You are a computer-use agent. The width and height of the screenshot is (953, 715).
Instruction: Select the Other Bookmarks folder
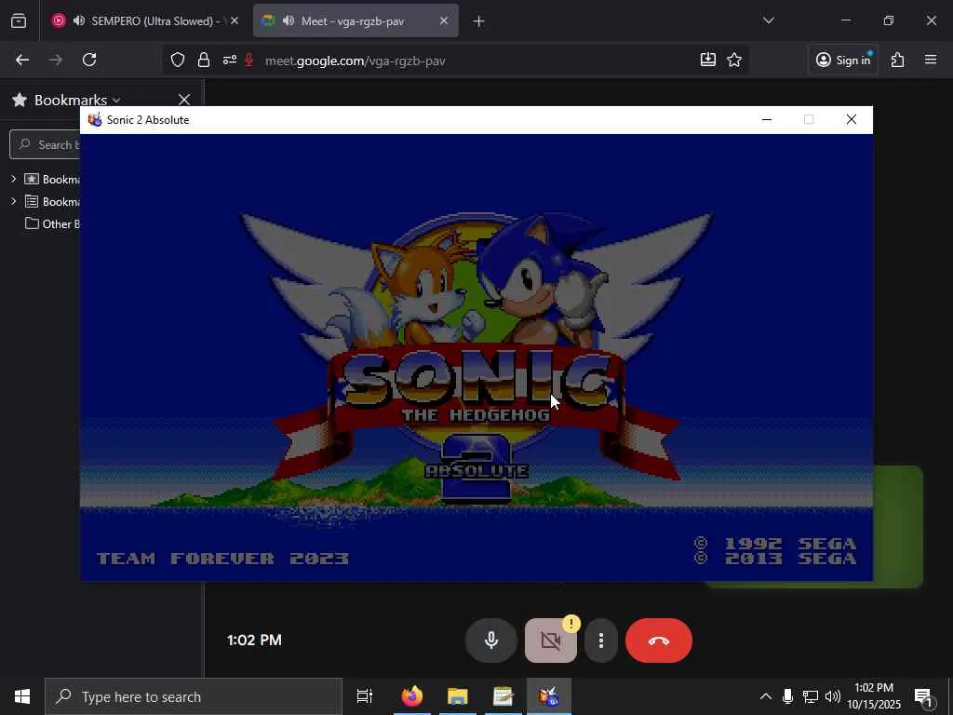click(x=52, y=223)
